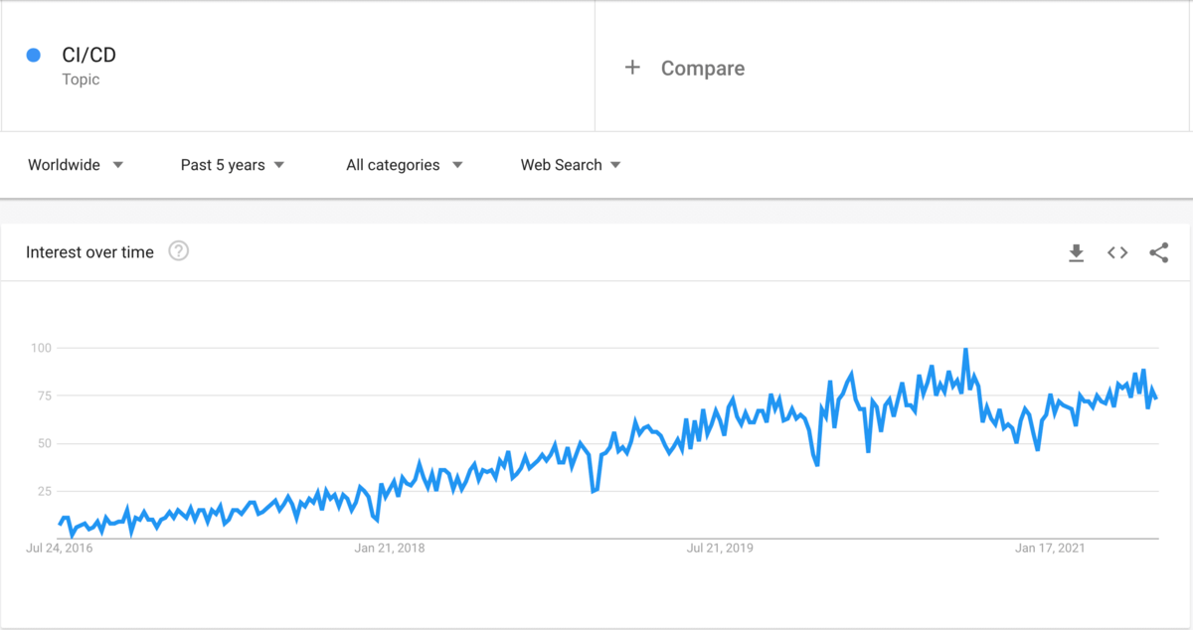Click the plus icon to add a comparison
The width and height of the screenshot is (1193, 630).
coord(632,68)
